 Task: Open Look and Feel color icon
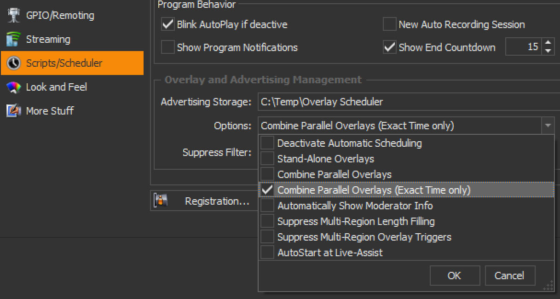coord(14,87)
